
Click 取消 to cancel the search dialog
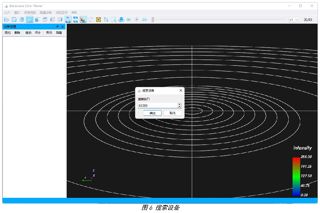click(172, 113)
